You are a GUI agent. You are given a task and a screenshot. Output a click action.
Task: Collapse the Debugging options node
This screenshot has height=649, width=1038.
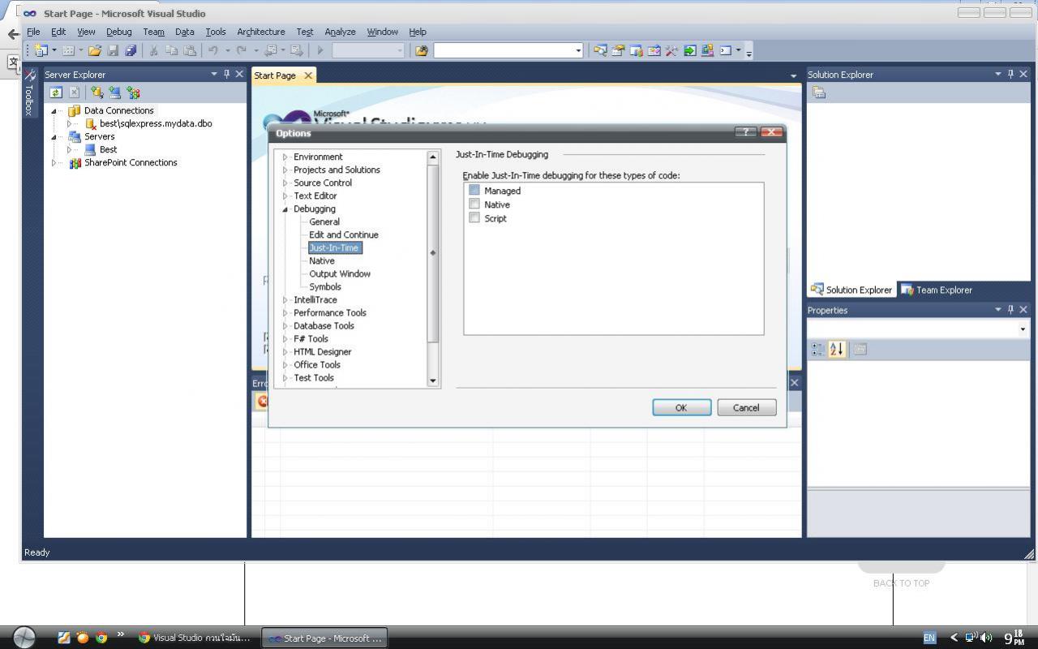point(285,208)
